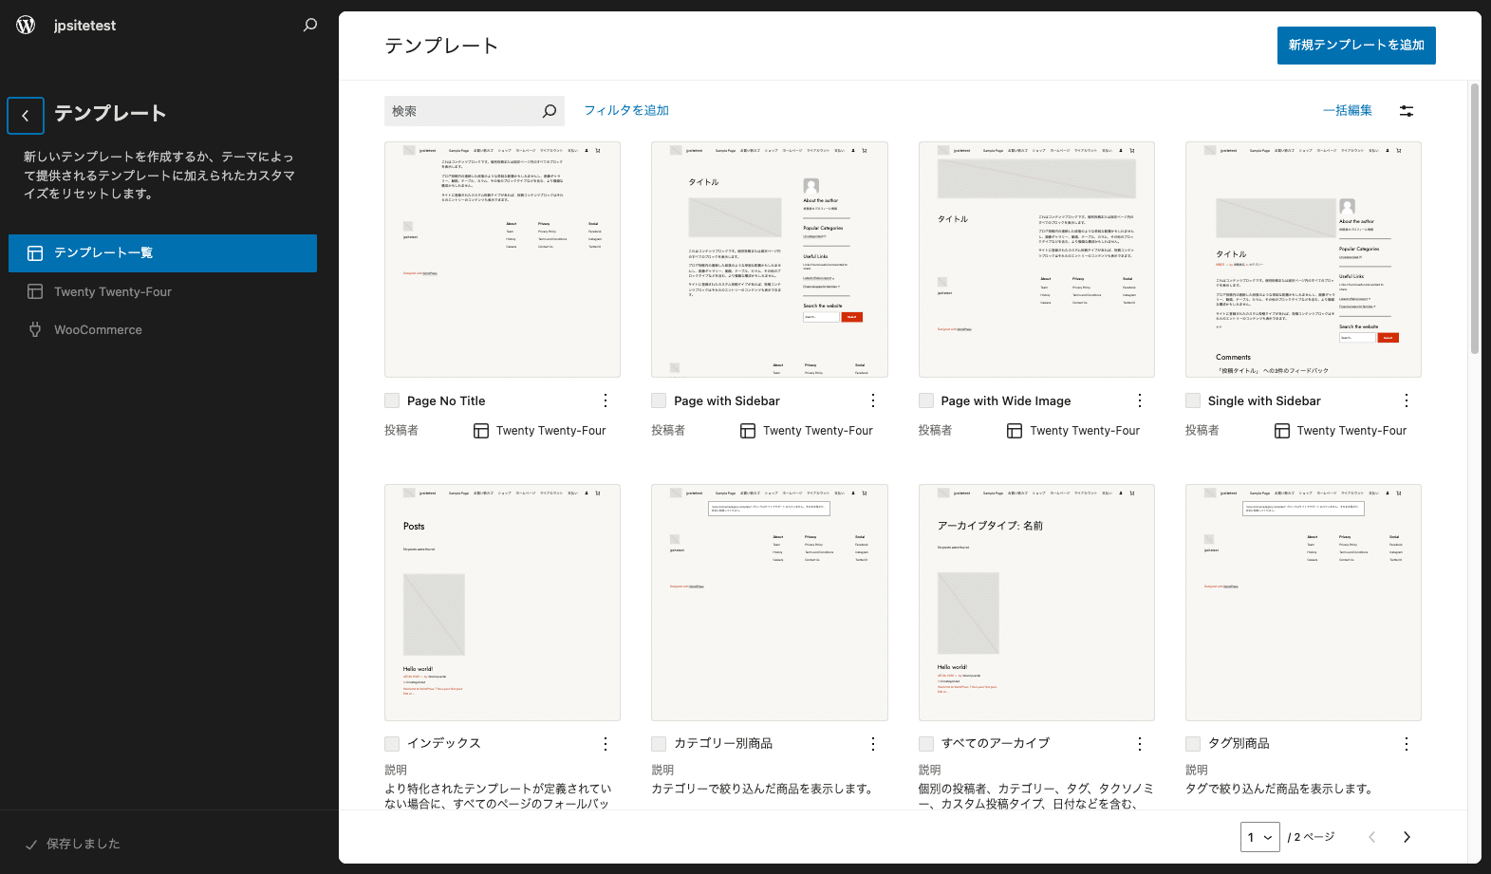
Task: Open the Page with Sidebar template title
Action: [x=727, y=401]
